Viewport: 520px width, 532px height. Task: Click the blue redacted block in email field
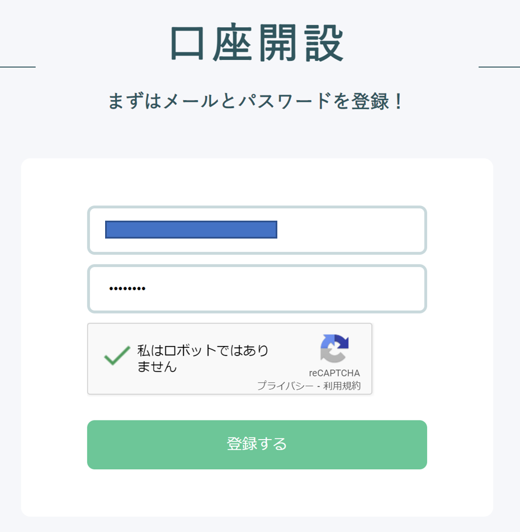pyautogui.click(x=191, y=230)
